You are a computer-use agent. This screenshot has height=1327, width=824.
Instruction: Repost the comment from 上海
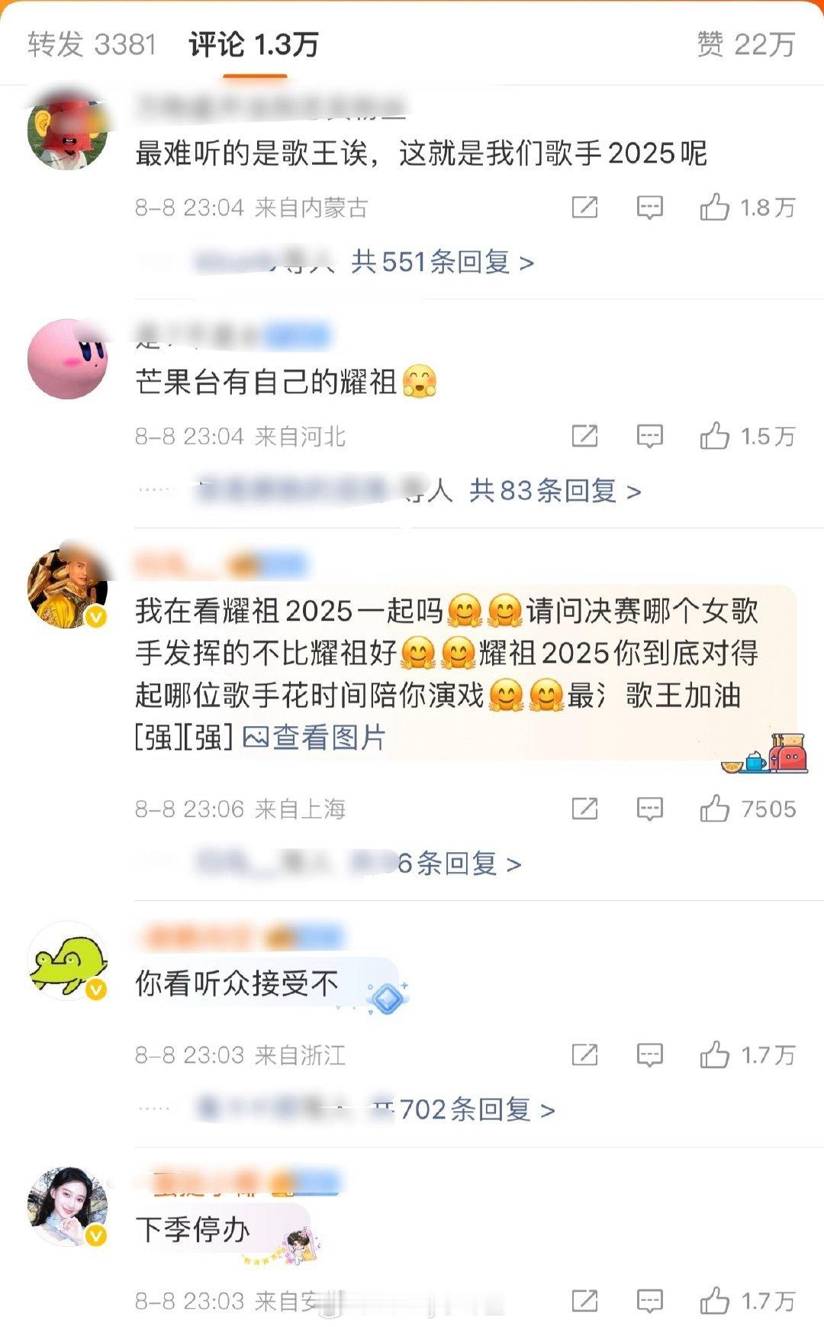click(584, 809)
